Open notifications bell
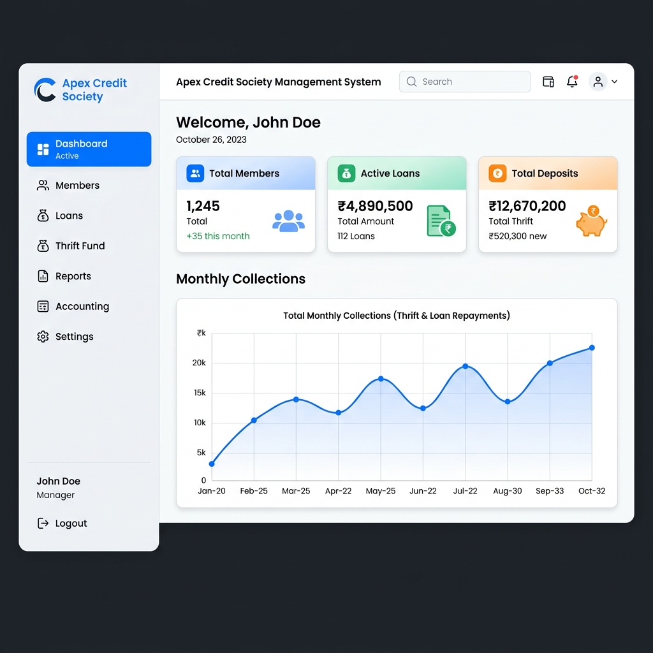The image size is (653, 653). 572,81
